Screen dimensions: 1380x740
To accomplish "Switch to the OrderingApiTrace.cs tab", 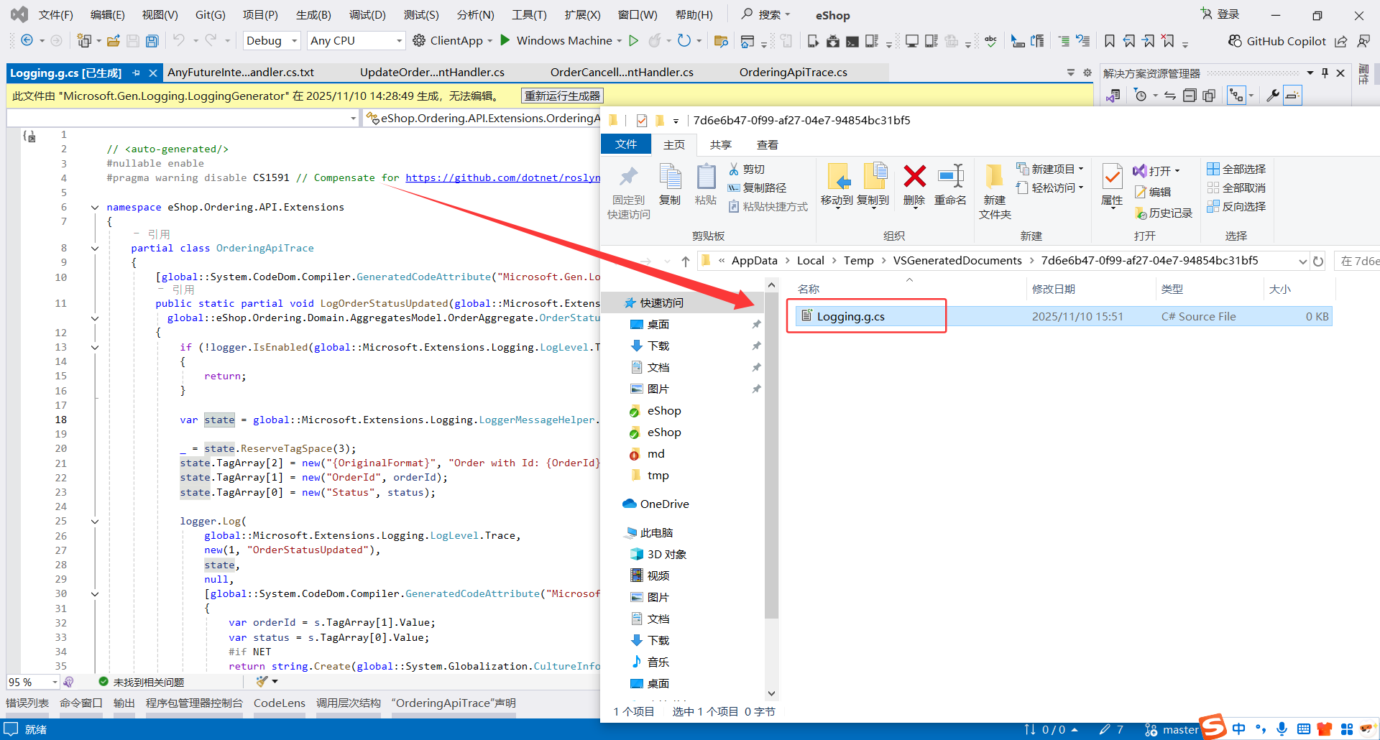I will pyautogui.click(x=793, y=73).
